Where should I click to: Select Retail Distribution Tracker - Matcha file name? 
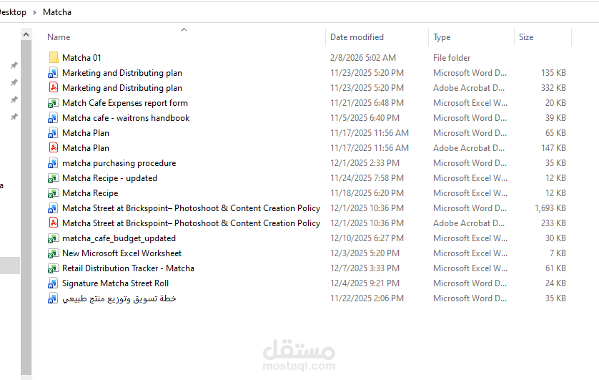click(x=128, y=268)
